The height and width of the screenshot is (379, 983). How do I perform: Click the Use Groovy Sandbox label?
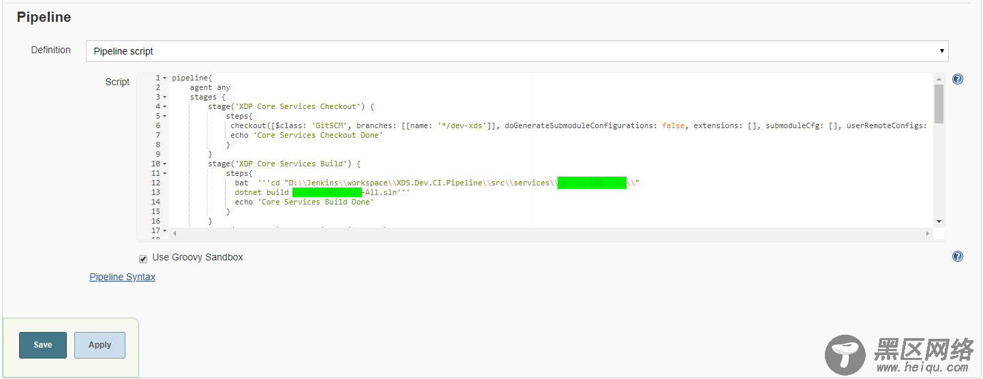[198, 258]
